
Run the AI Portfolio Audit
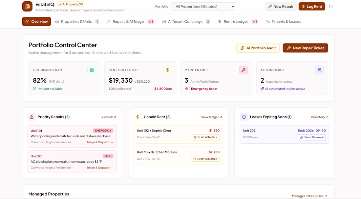pyautogui.click(x=258, y=48)
